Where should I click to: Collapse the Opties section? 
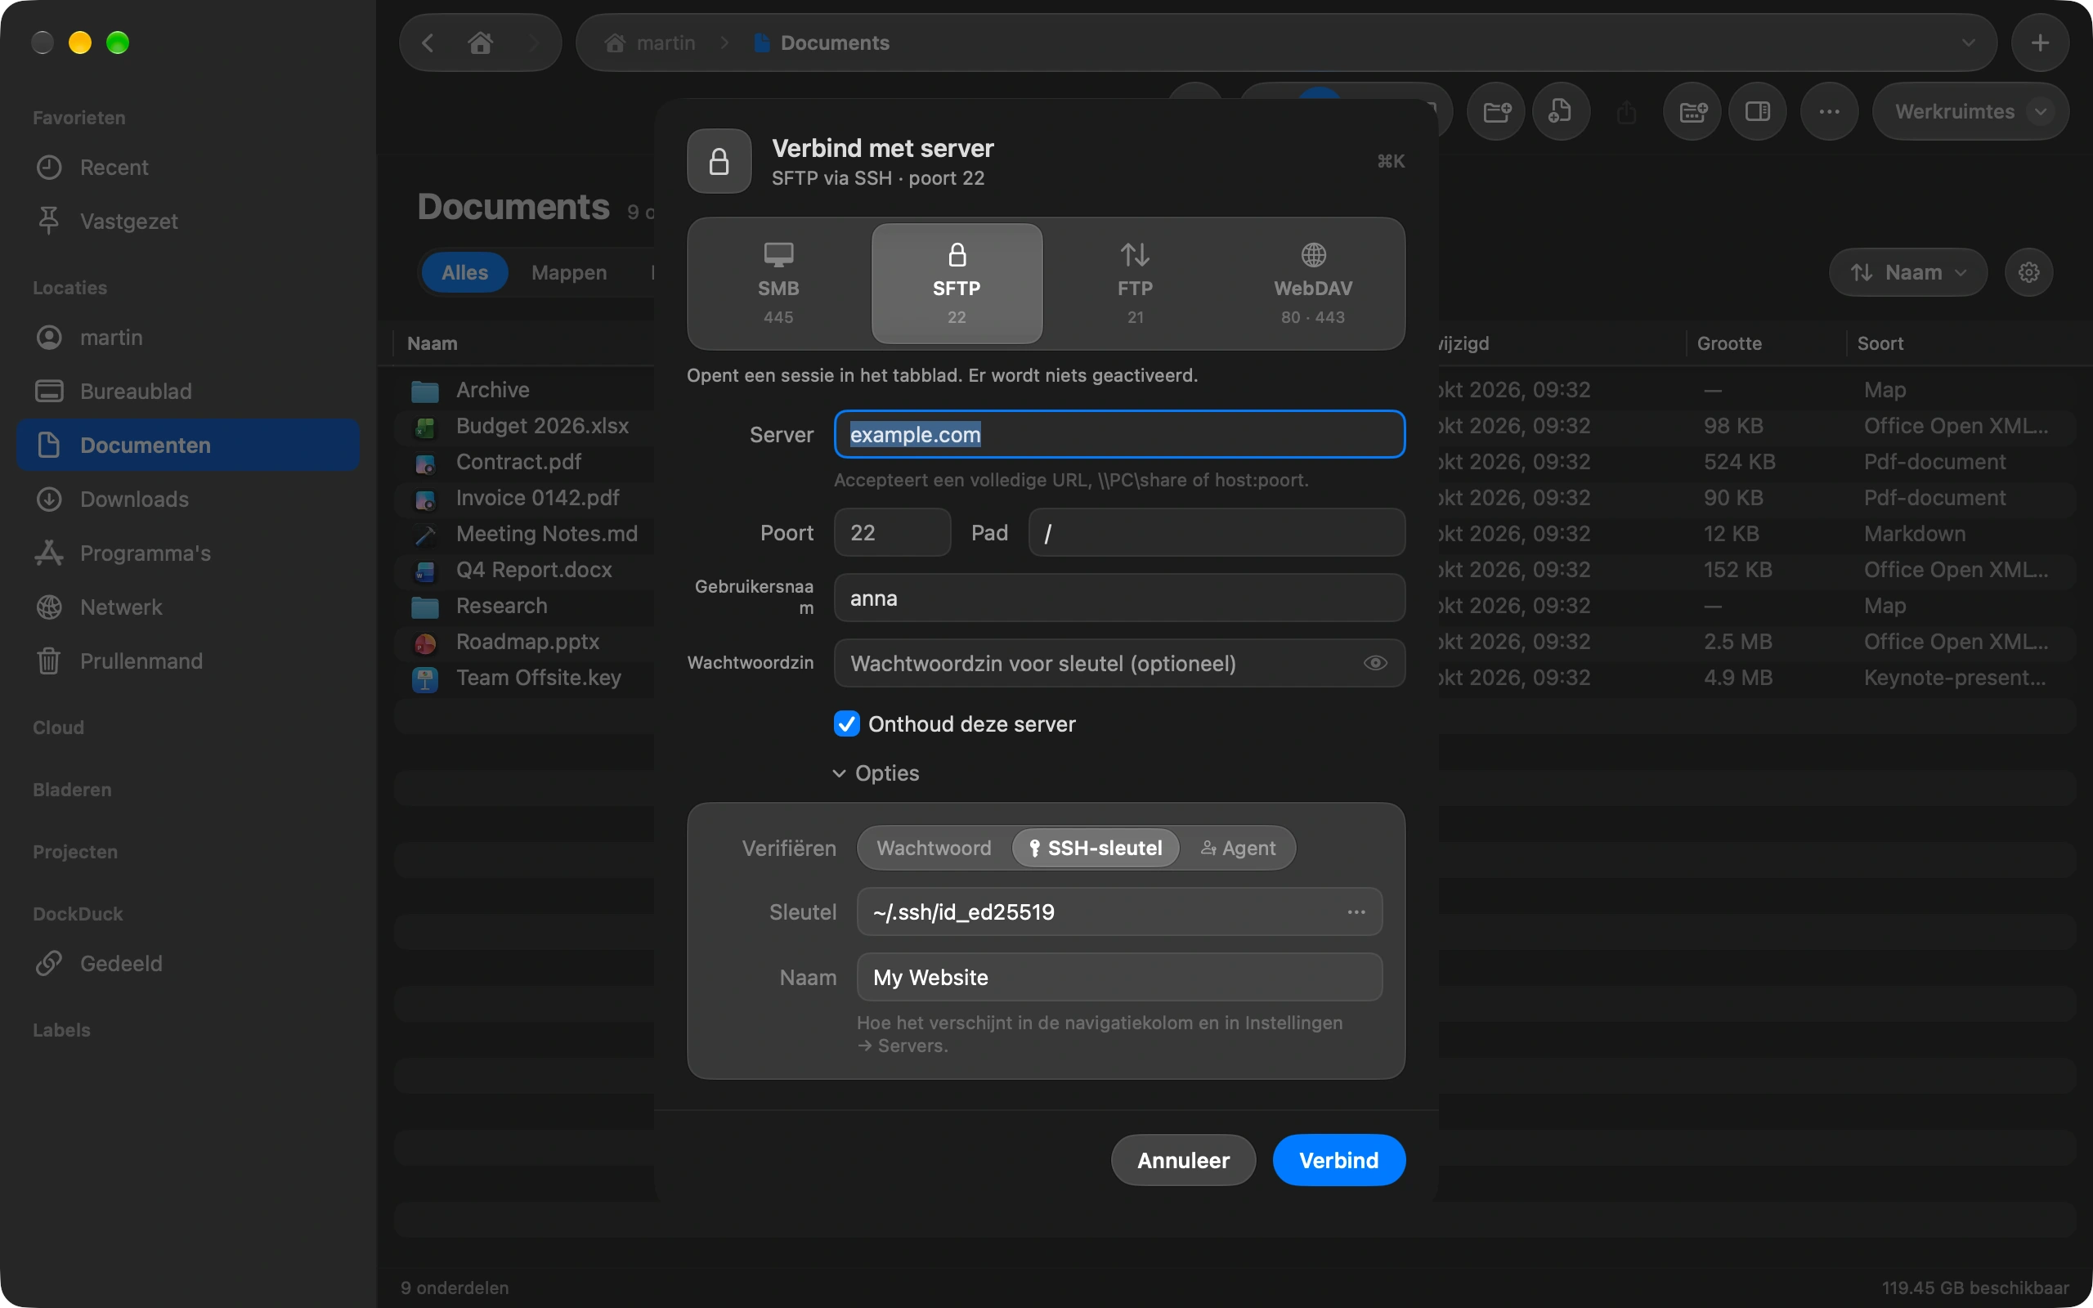coord(876,773)
